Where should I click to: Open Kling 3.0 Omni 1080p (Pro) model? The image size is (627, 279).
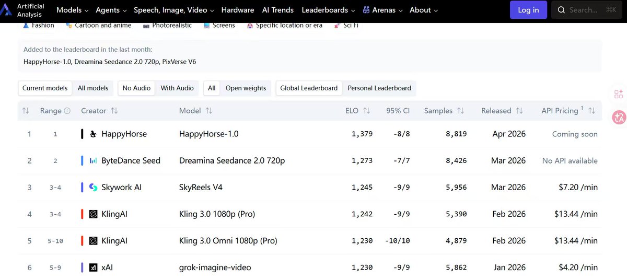pyautogui.click(x=228, y=240)
